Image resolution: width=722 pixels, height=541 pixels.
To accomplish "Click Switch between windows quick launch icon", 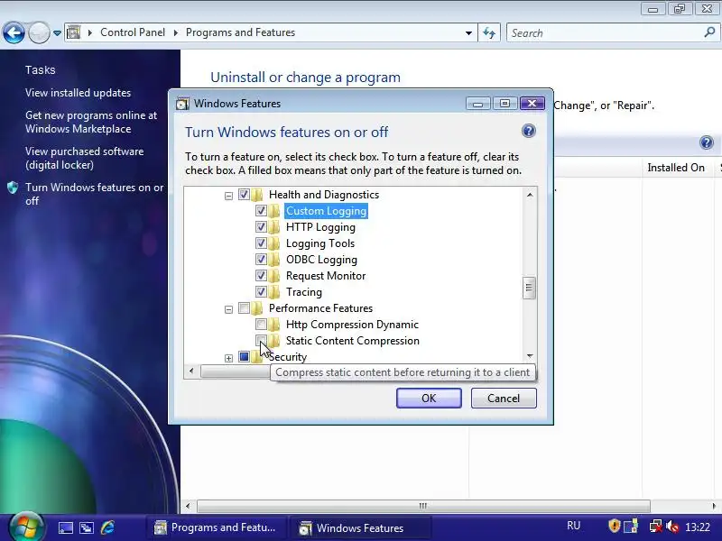I will (x=87, y=527).
